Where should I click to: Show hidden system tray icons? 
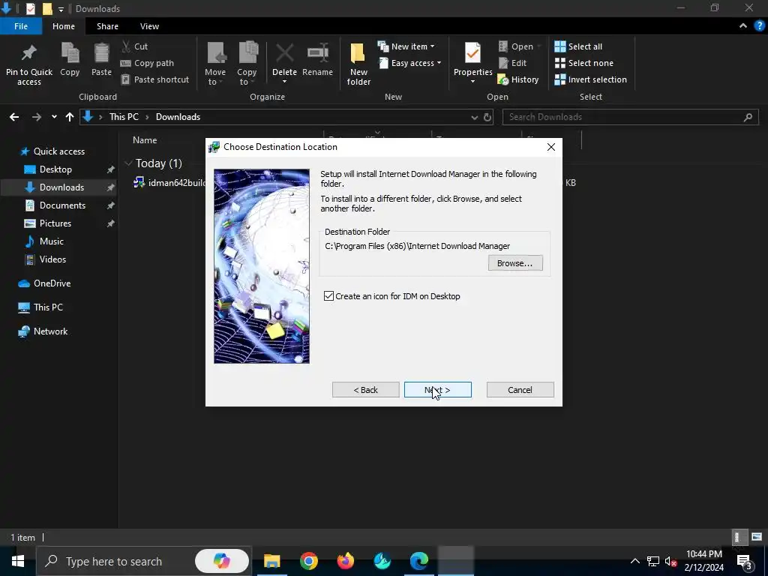pyautogui.click(x=634, y=561)
